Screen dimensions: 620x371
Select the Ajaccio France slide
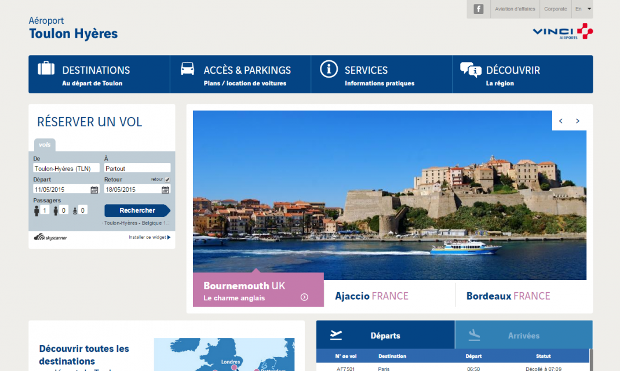pos(371,296)
